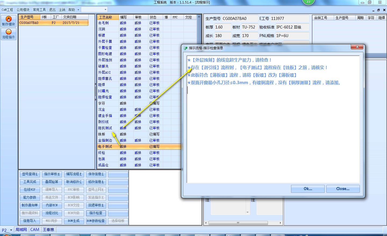Click the 在线WIP button
The image size is (387, 236).
30,190
